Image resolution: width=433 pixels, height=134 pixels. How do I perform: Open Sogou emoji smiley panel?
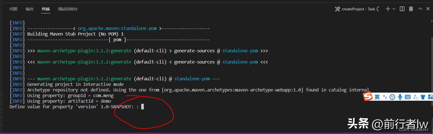point(392,97)
